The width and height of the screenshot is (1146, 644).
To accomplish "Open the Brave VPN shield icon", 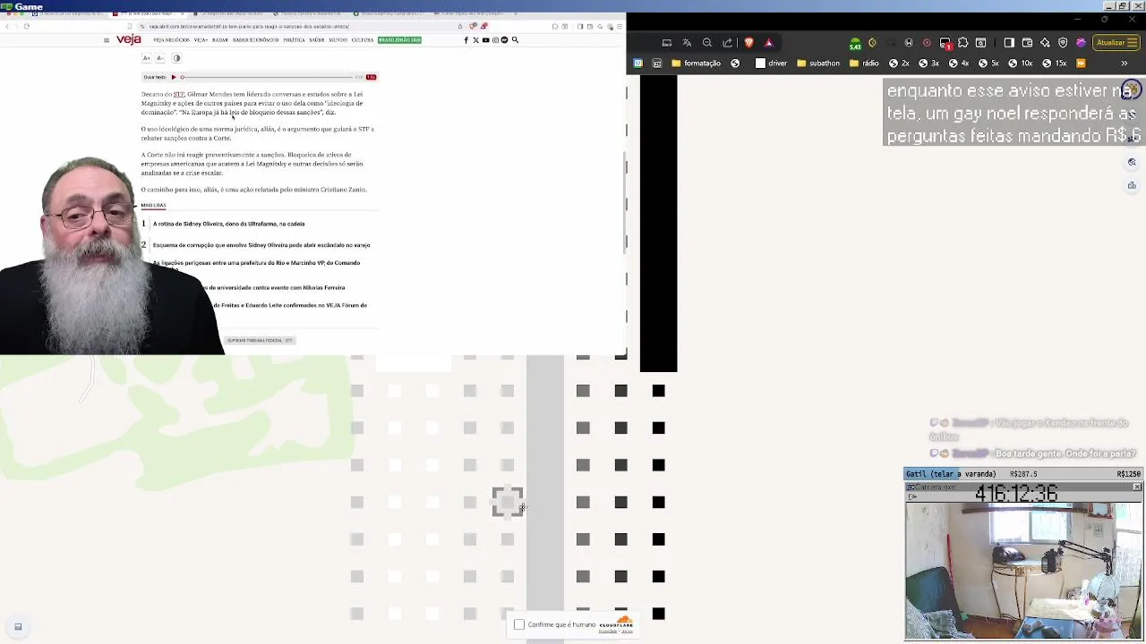I will tap(1063, 42).
